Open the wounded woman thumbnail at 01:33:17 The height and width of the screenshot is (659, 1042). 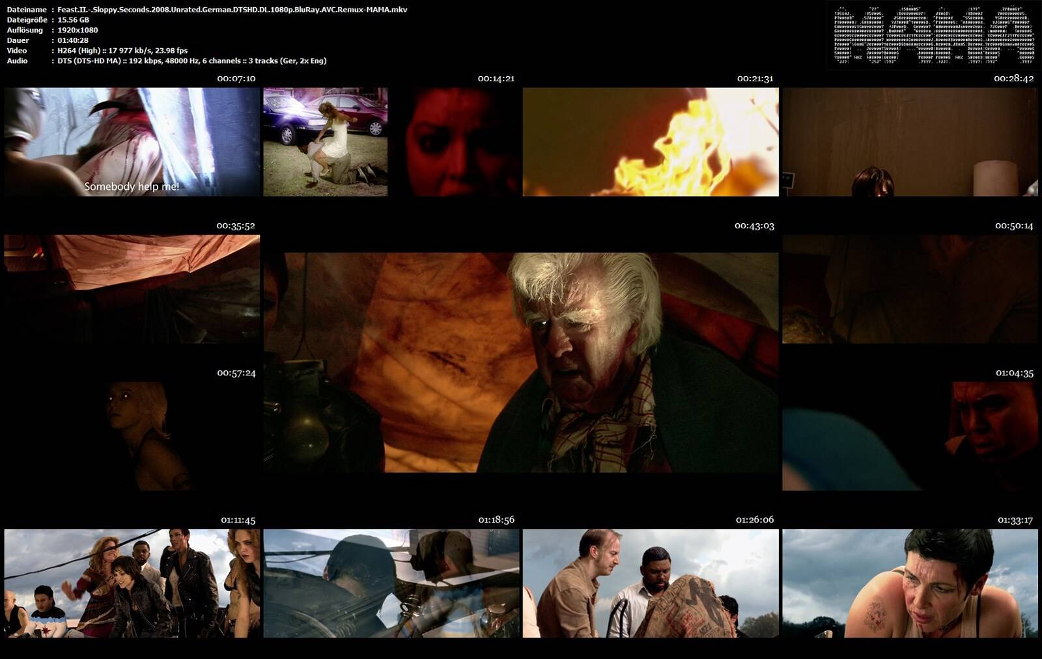[x=910, y=583]
